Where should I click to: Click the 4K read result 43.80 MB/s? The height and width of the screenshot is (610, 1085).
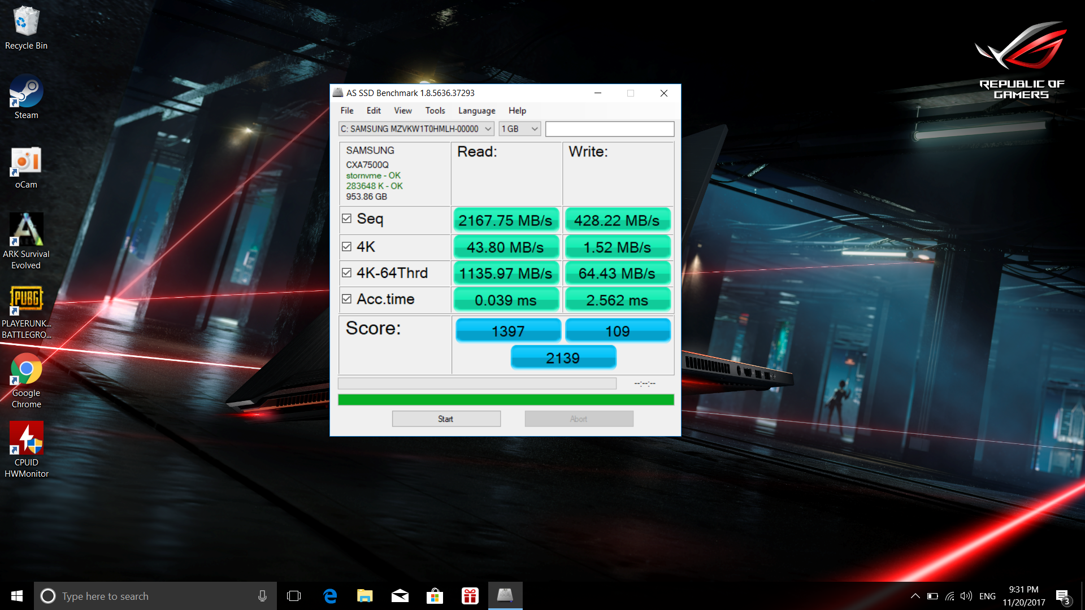(506, 247)
